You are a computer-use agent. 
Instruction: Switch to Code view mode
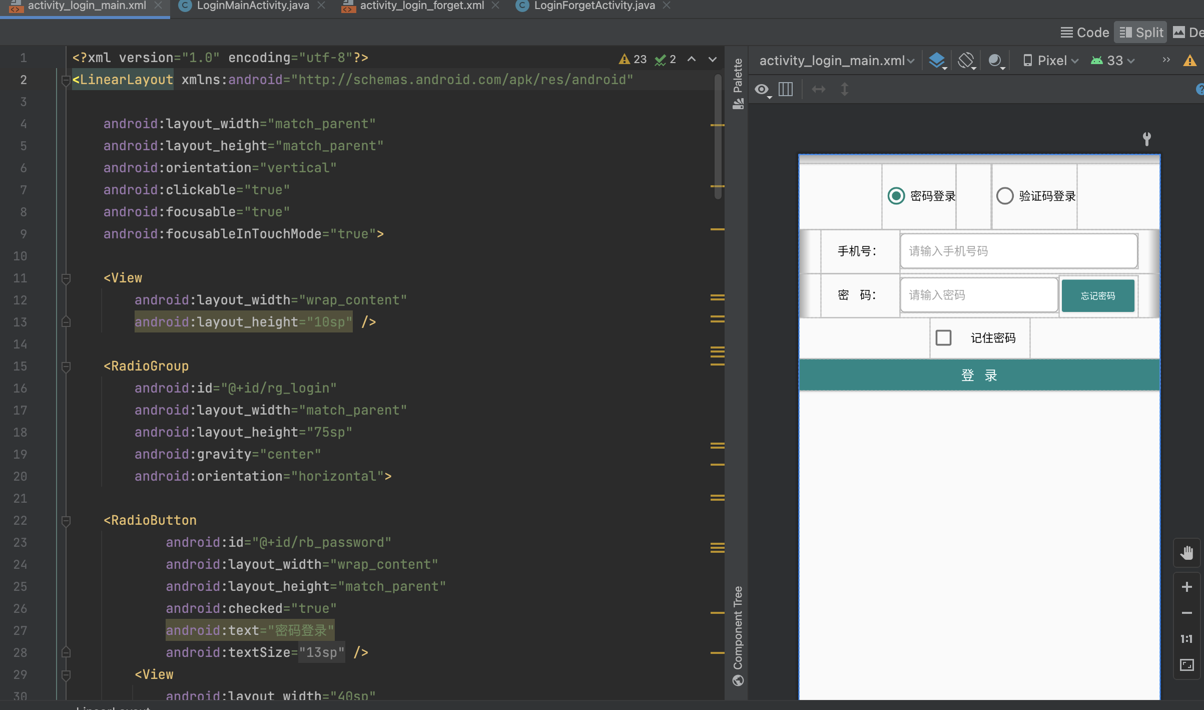point(1085,33)
